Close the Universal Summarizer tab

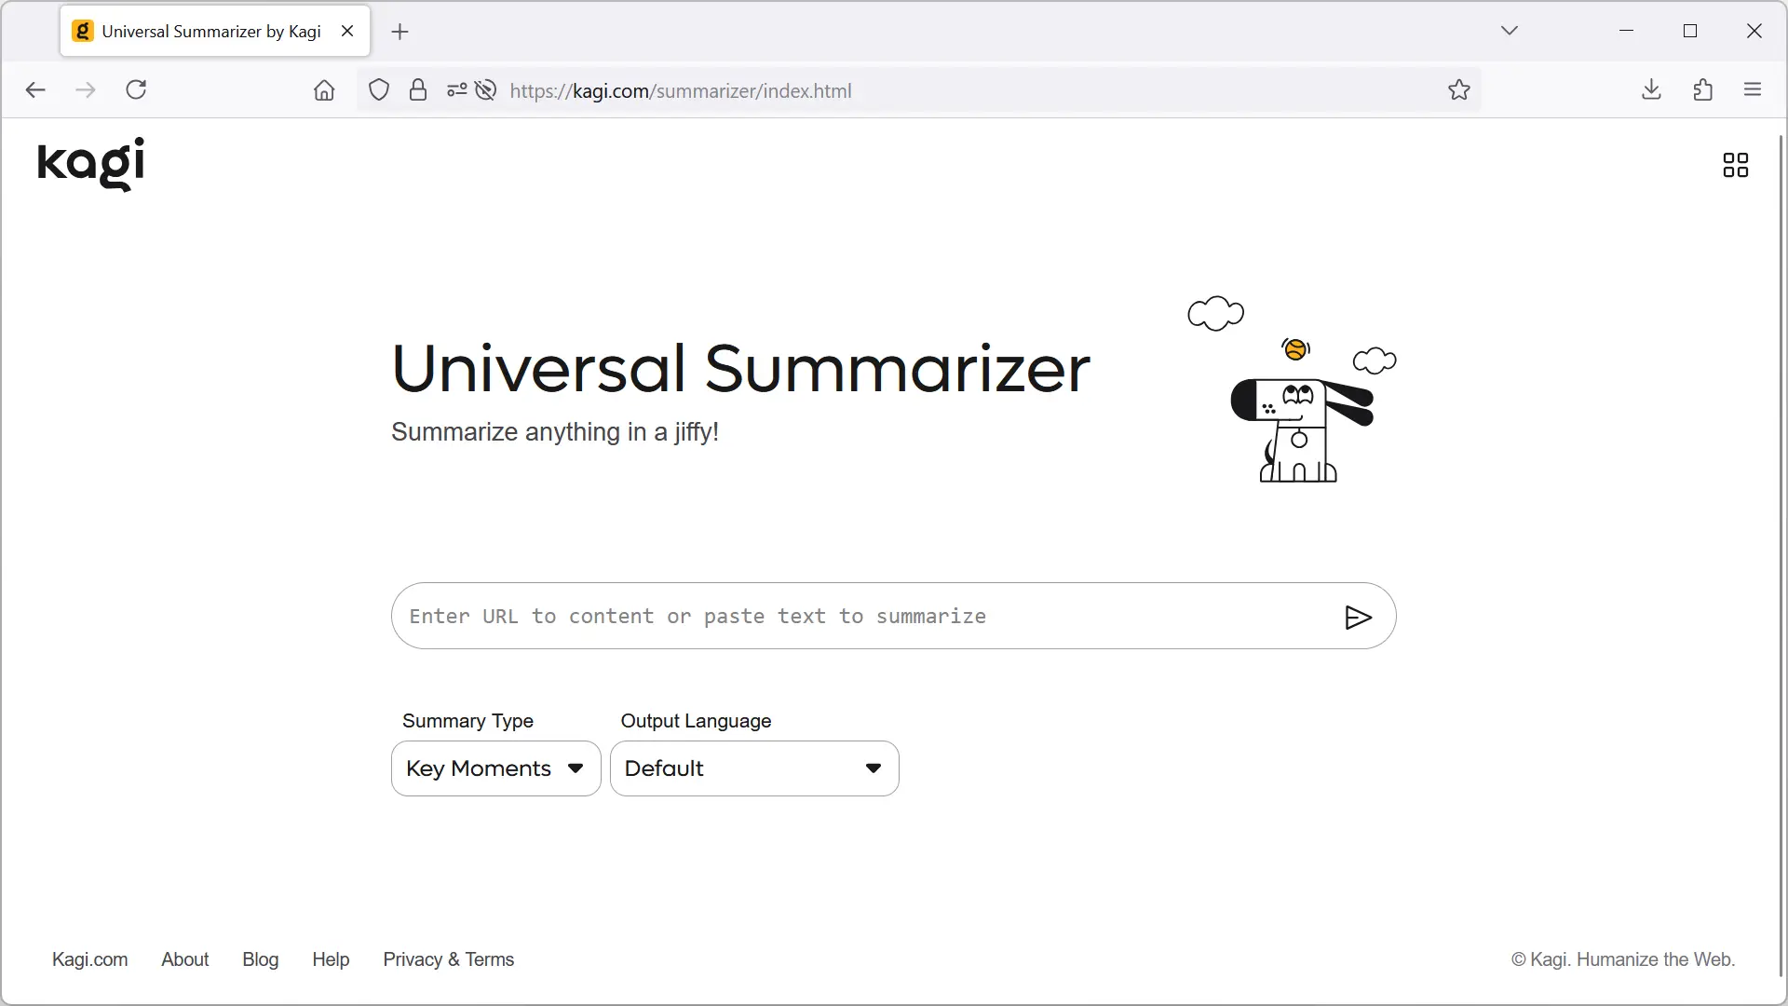pos(347,31)
